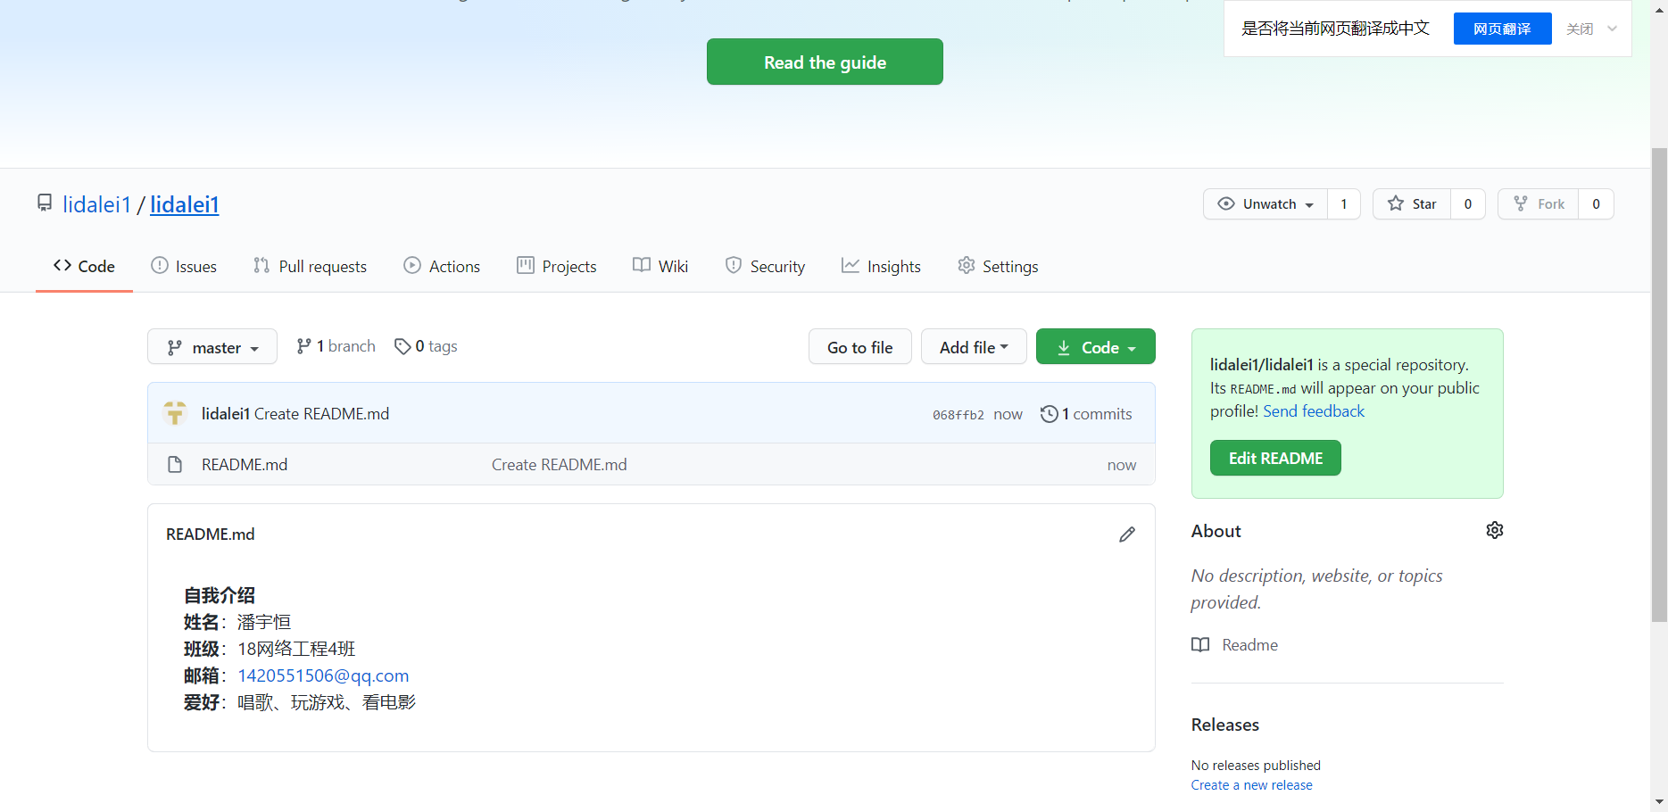Click the Go to file button
Screen dimensions: 1668x812
(x=859, y=346)
